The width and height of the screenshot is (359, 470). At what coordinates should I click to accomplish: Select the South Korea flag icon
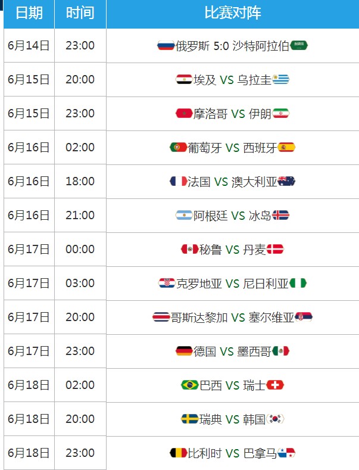click(275, 419)
